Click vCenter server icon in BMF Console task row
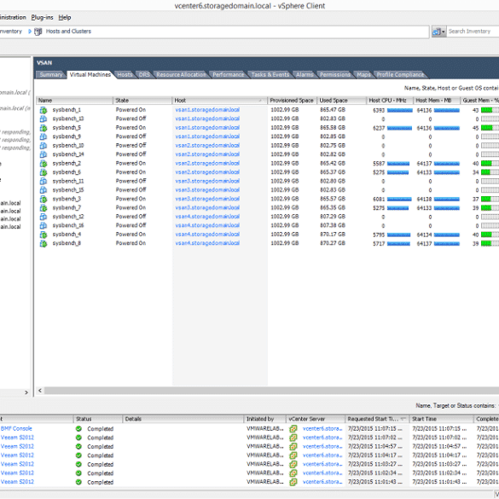Viewport: 499px width, 499px height. (293, 429)
